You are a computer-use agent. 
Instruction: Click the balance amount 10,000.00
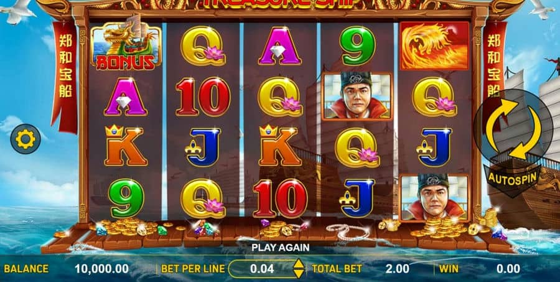point(101,269)
